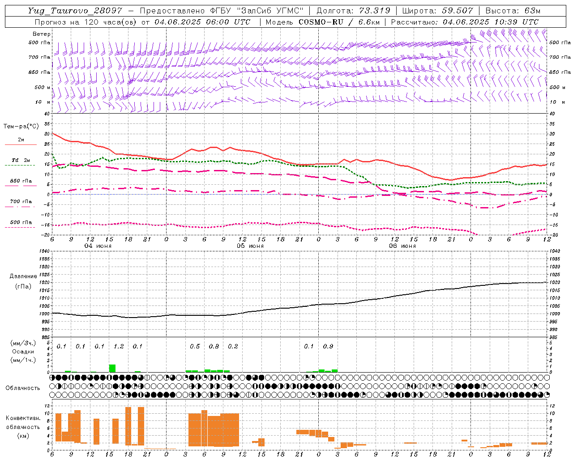Click the 0.8 precipitation amount value
Image resolution: width=573 pixels, height=458 pixels.
[214, 346]
